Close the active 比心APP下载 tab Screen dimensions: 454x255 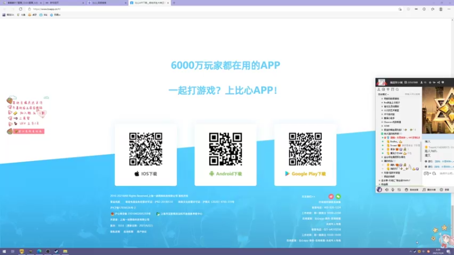tap(168, 3)
